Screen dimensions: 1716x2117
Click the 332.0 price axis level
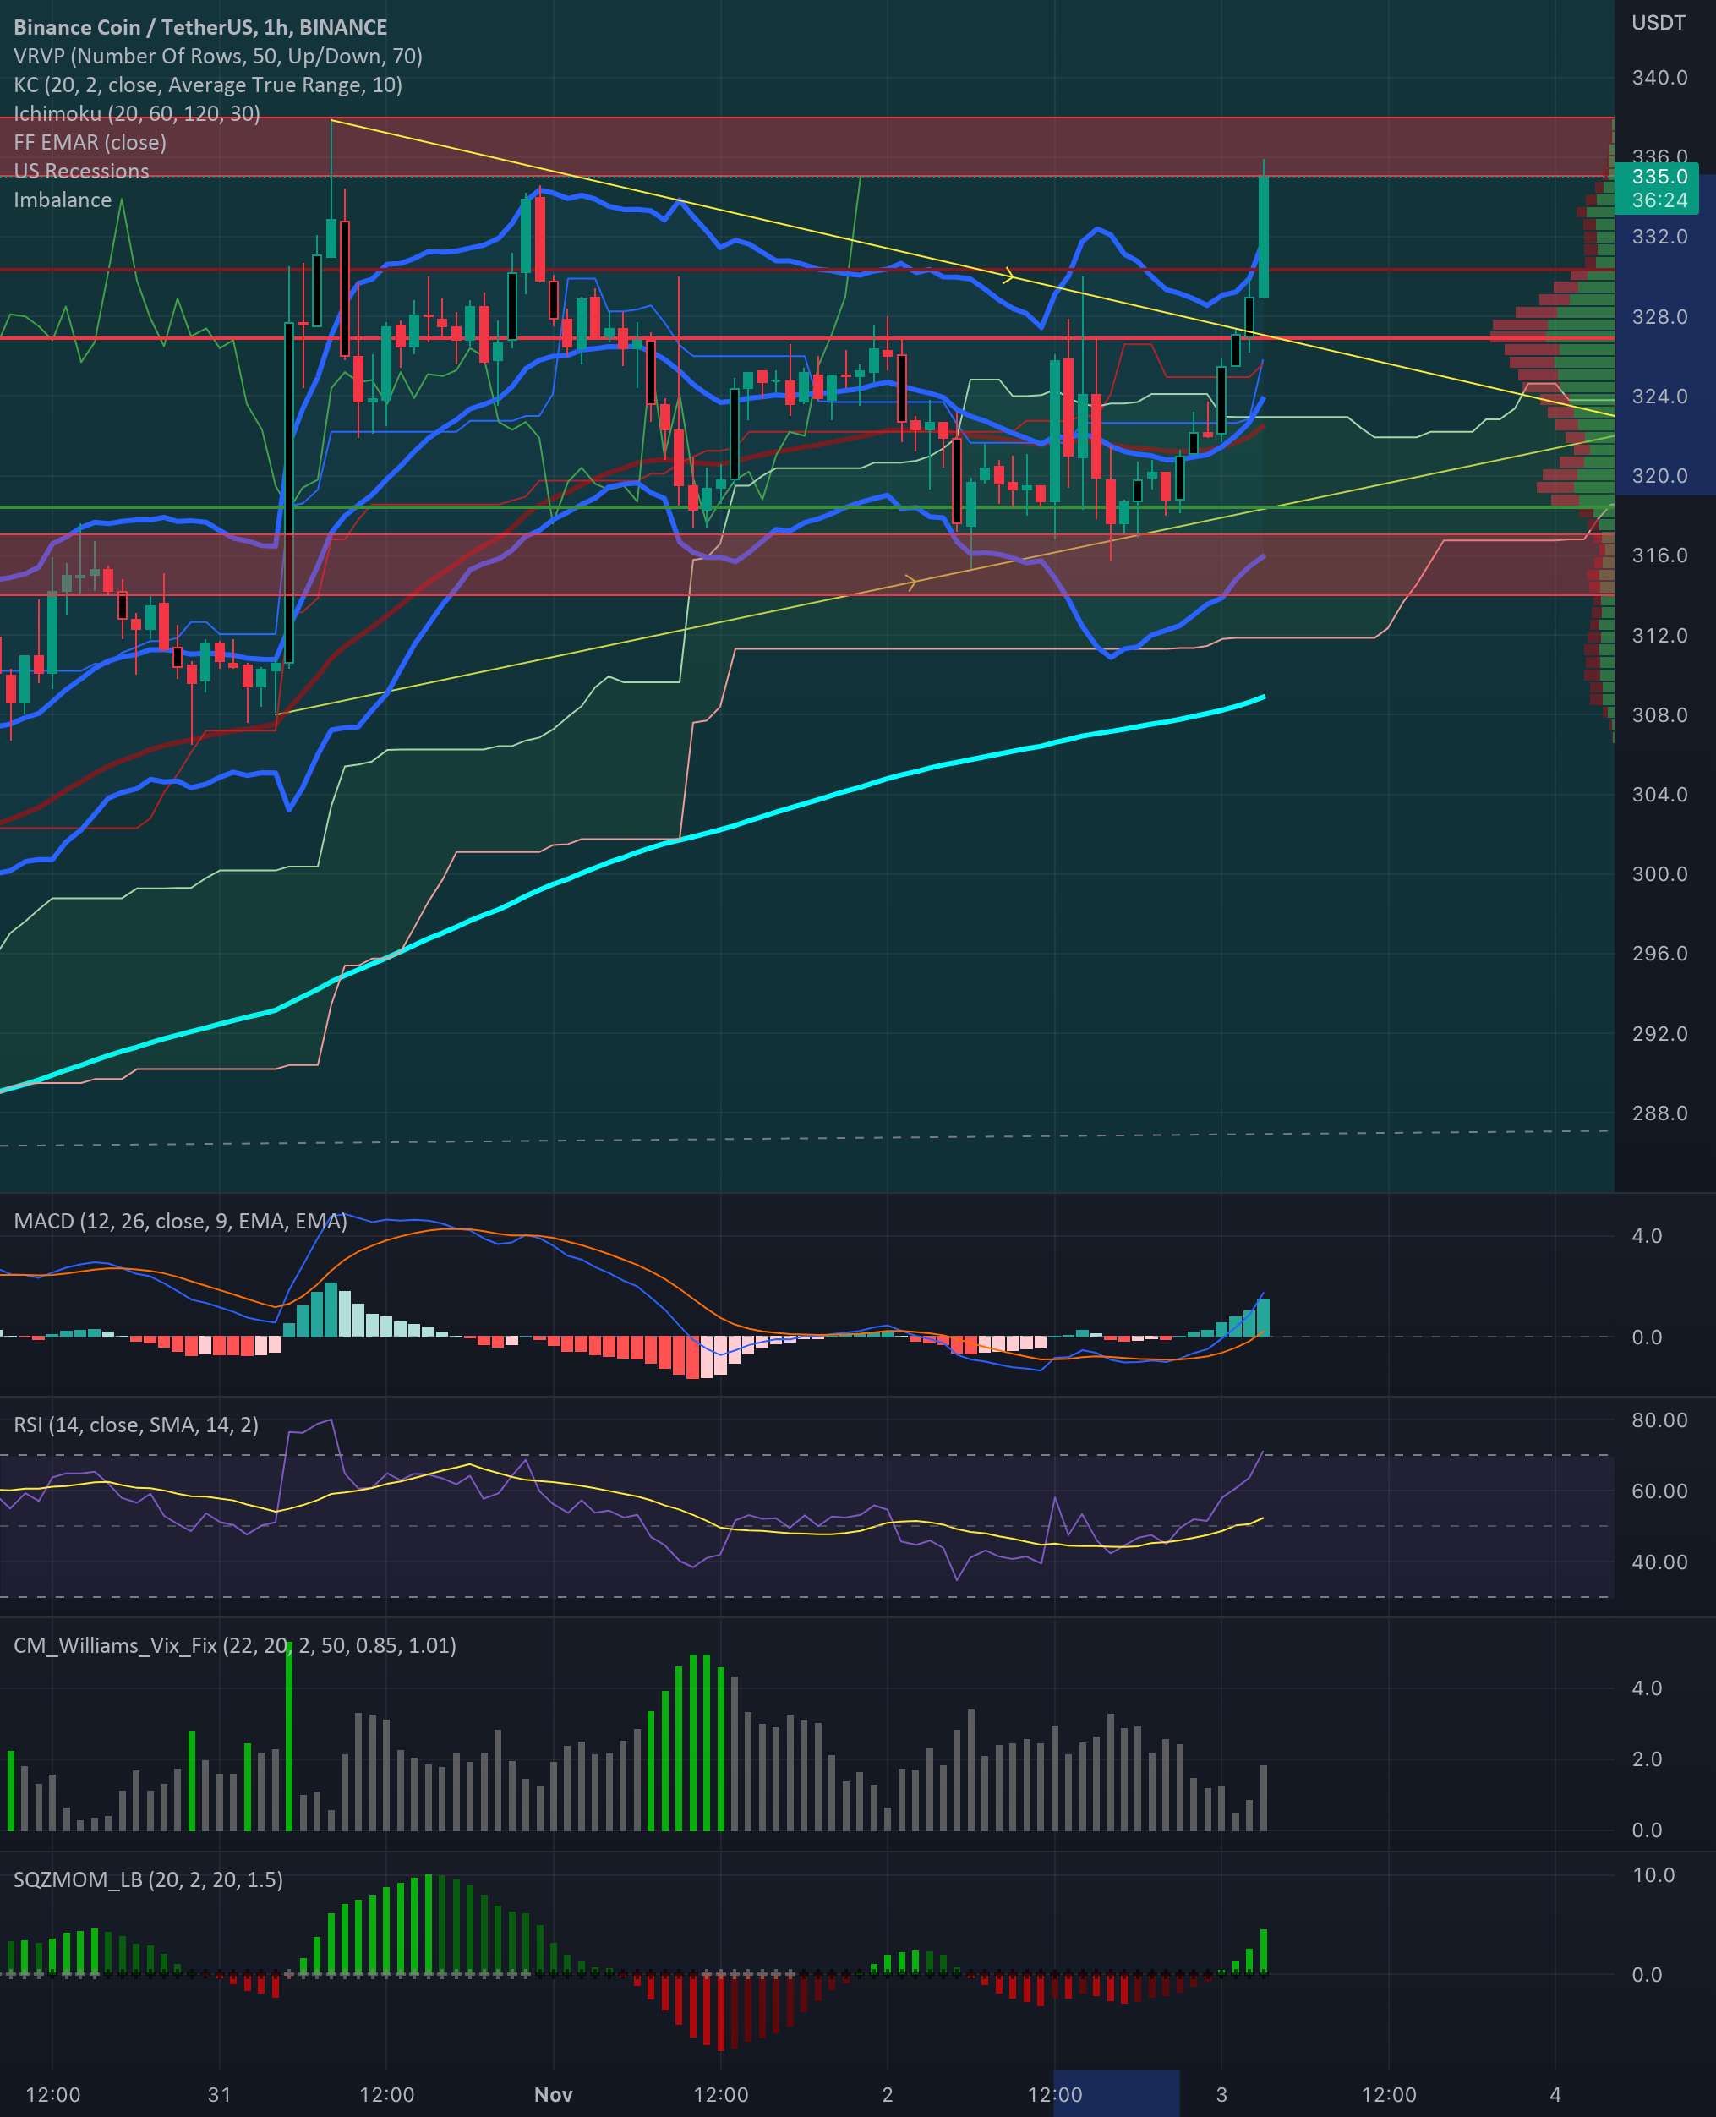click(x=1659, y=238)
